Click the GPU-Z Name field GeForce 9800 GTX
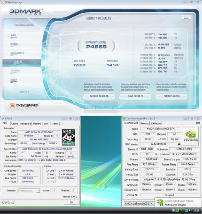Image resolution: width=202 pixels, height=214 pixels. [x=161, y=129]
